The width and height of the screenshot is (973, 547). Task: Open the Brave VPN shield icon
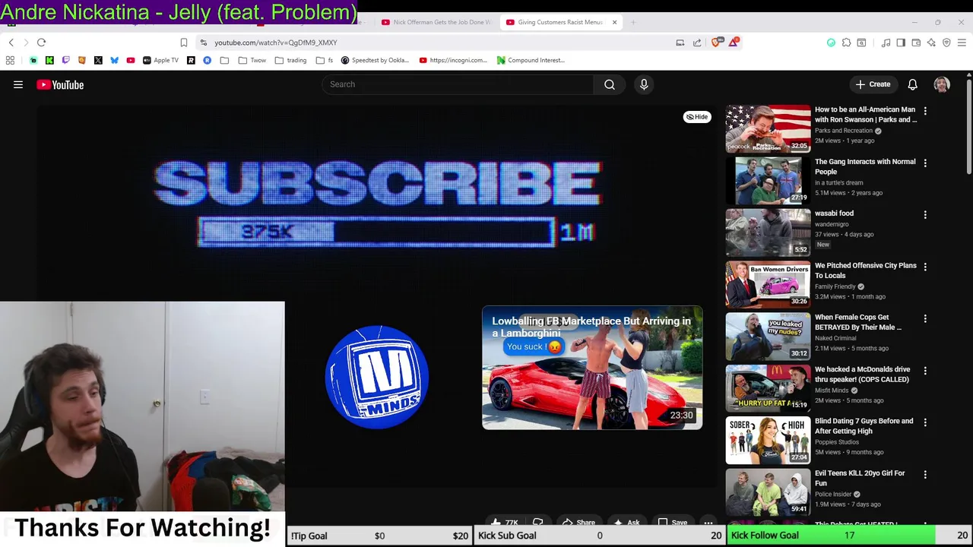point(946,43)
